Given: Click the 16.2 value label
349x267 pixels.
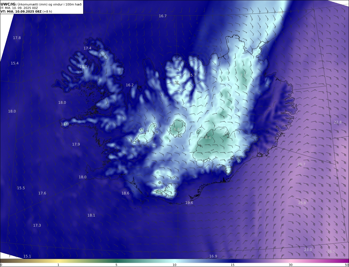Looking at the screenshot, I should pyautogui.click(x=130, y=85).
